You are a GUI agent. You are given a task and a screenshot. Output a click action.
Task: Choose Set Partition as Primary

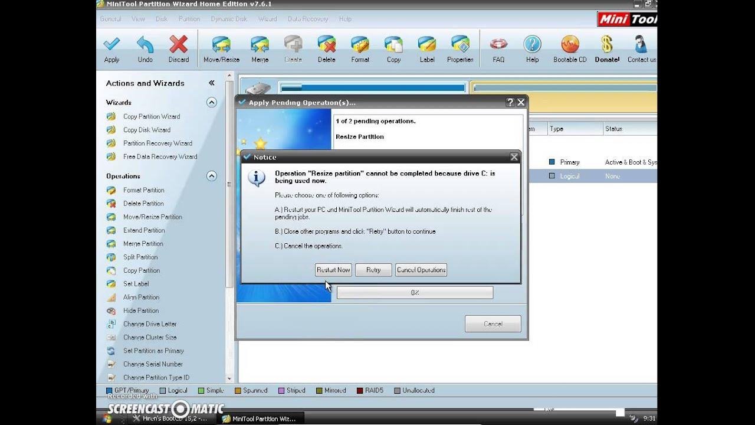[153, 351]
